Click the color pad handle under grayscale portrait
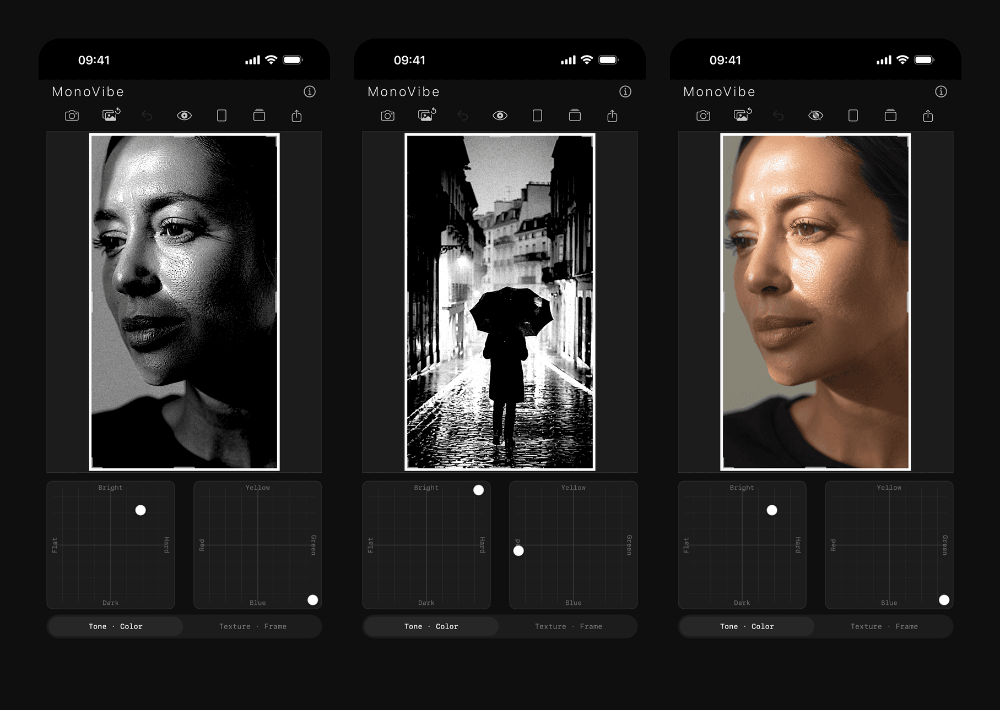The height and width of the screenshot is (710, 1000). (x=312, y=600)
